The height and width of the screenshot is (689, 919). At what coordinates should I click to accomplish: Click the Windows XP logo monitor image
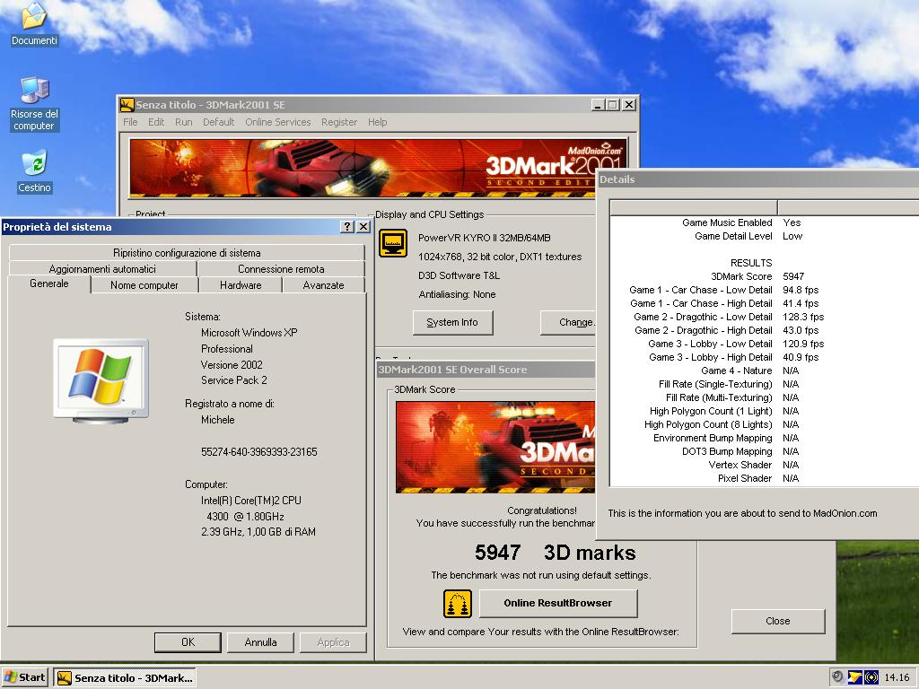(101, 380)
